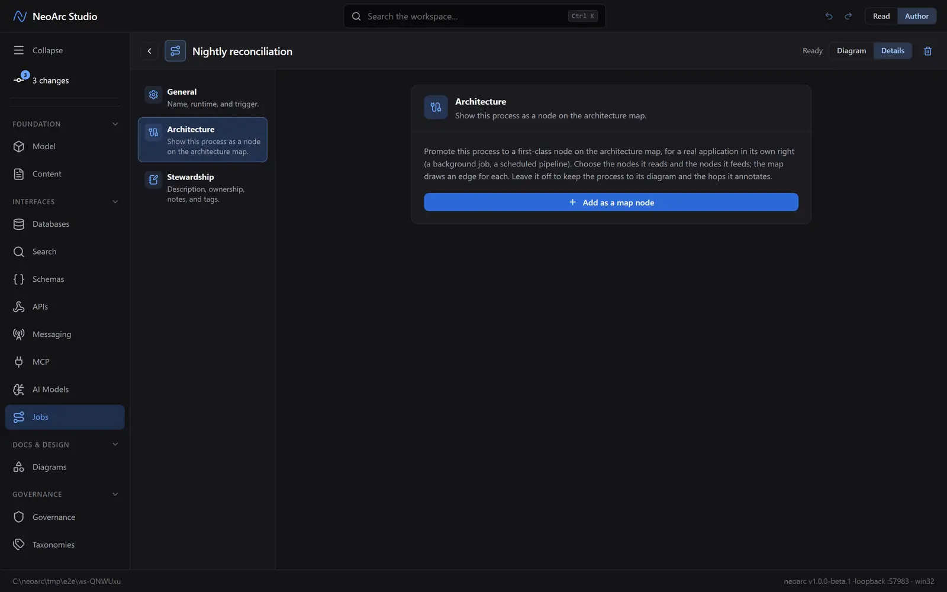This screenshot has width=947, height=592.
Task: Click the Schemas braces icon
Action: coord(19,279)
